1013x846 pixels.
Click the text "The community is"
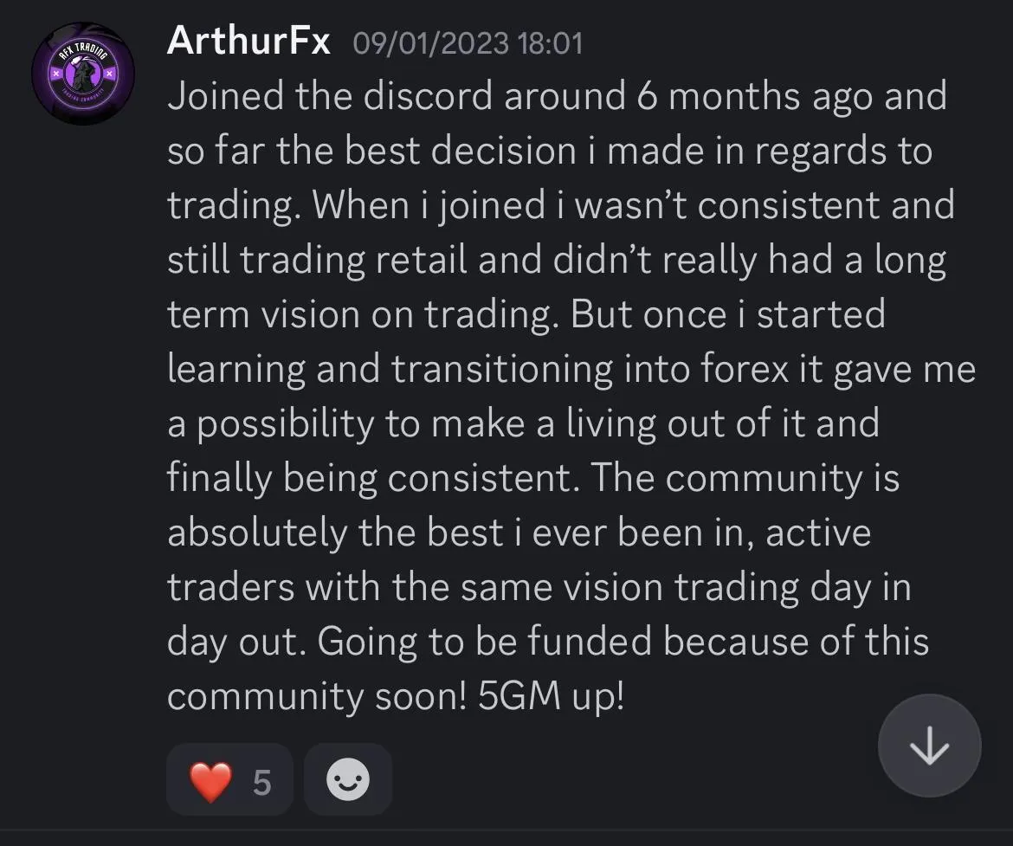tap(745, 478)
